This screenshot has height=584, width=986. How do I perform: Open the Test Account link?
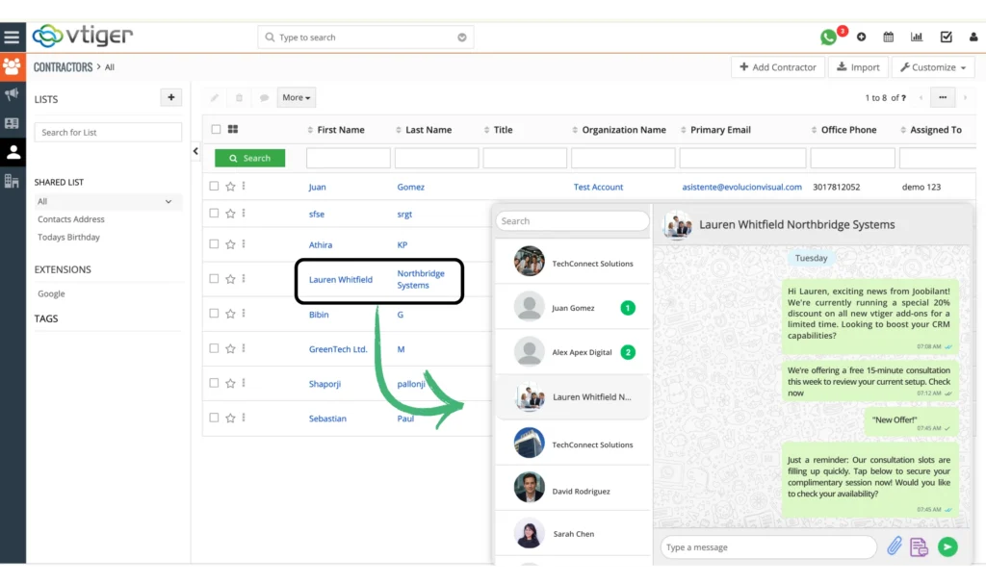(x=598, y=186)
